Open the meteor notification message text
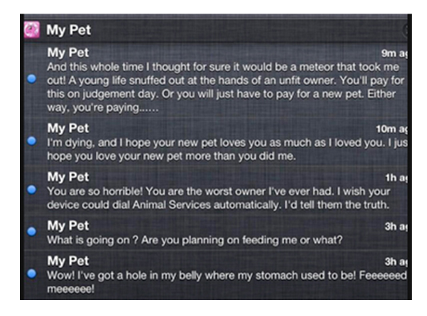Image resolution: width=427 pixels, height=316 pixels. [x=225, y=87]
